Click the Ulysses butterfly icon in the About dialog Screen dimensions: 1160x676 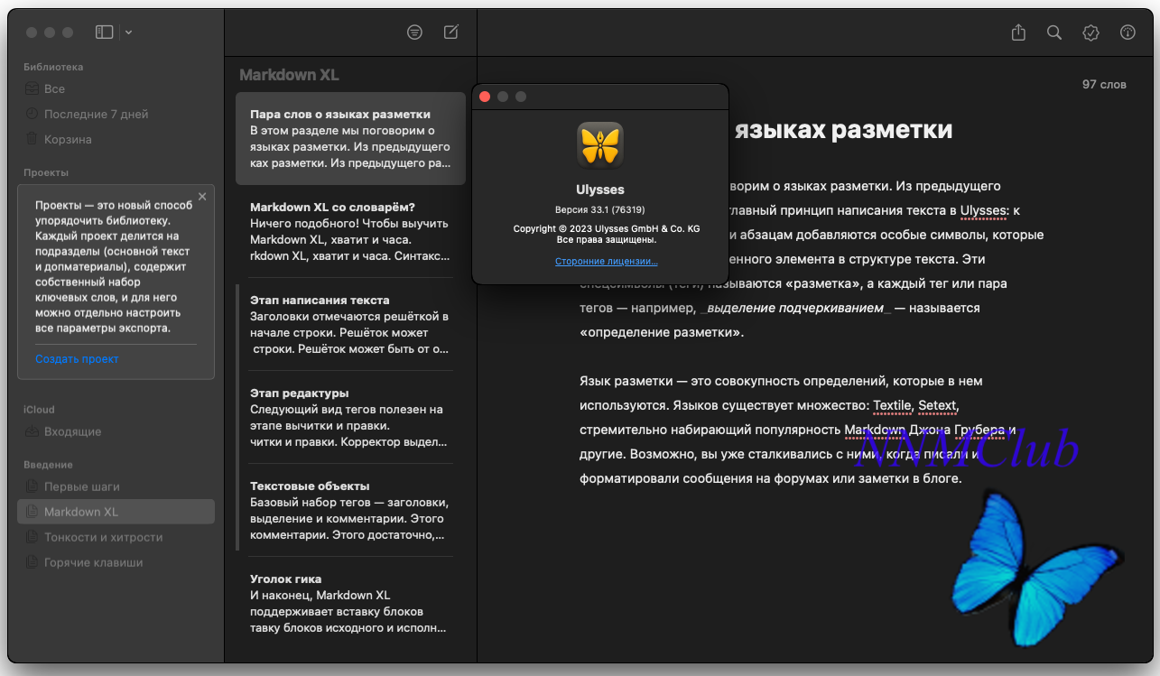[600, 145]
